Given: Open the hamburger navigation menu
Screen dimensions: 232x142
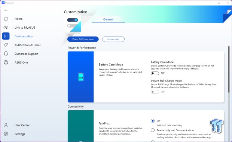Looking at the screenshot, I should click(x=6, y=10).
